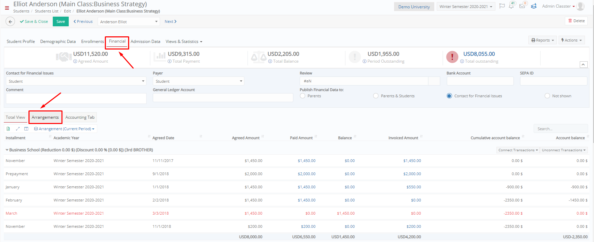Sort by Invoiced Amount column sort icon

pos(421,136)
